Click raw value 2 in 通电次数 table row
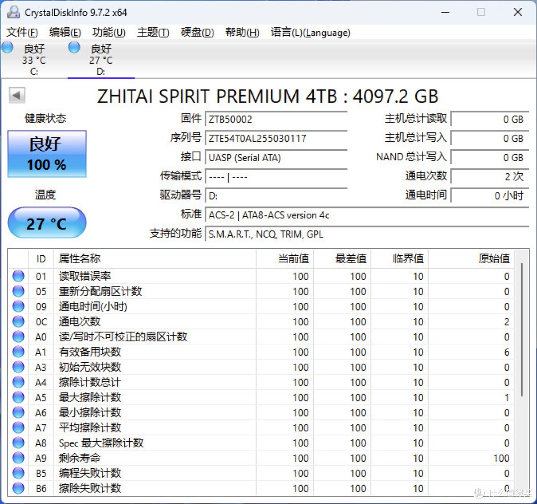Screen dimensions: 537x504 (507, 322)
